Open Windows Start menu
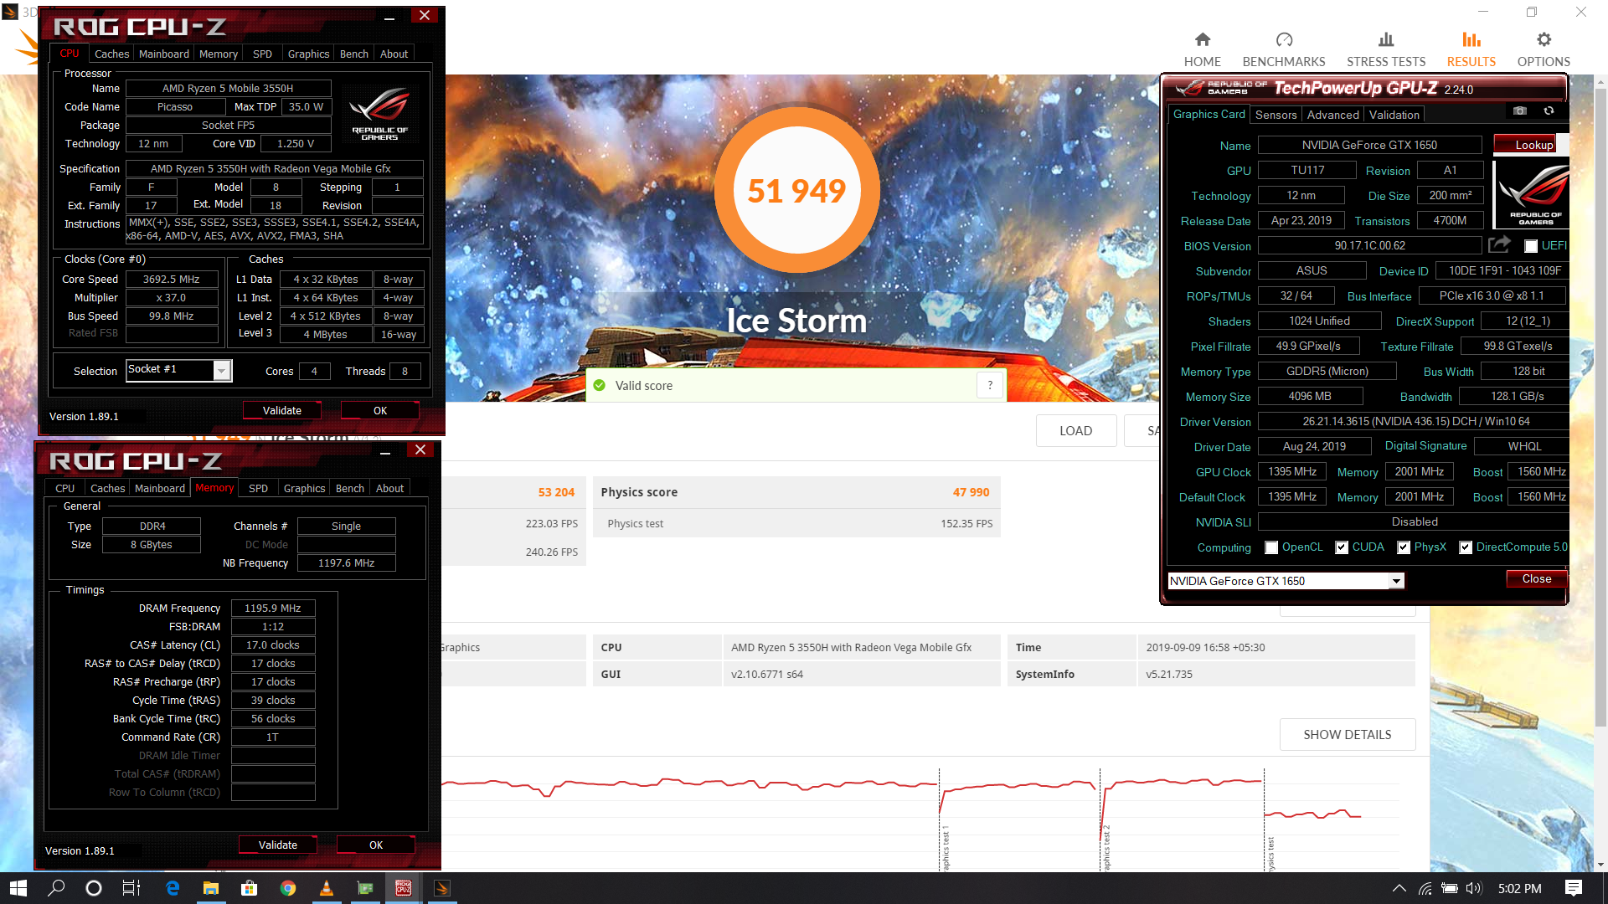 [x=18, y=888]
